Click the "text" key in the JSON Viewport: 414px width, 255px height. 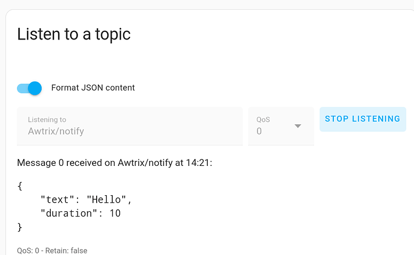56,200
